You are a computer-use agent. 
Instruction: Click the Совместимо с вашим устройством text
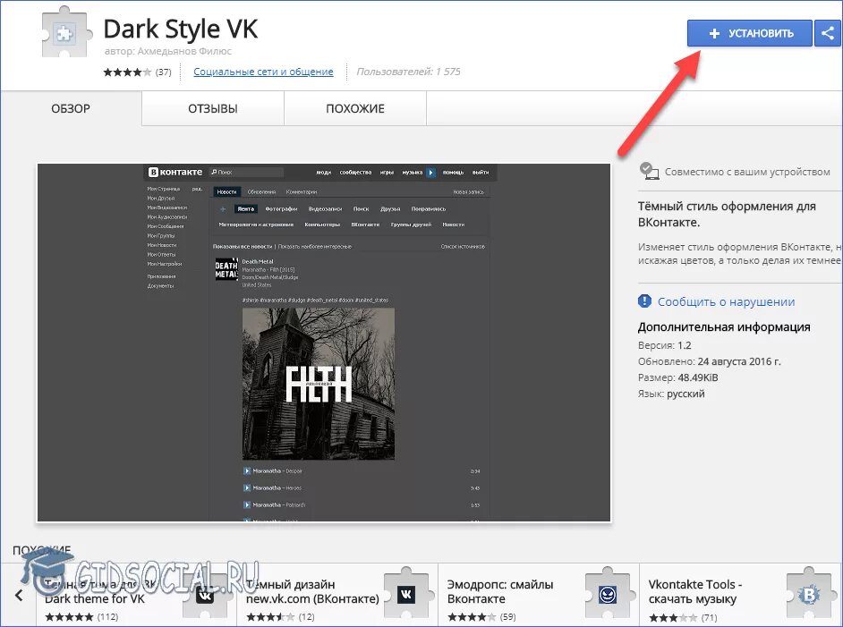747,172
